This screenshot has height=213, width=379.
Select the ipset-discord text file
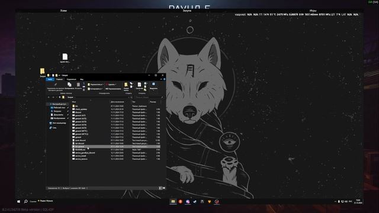point(116,140)
